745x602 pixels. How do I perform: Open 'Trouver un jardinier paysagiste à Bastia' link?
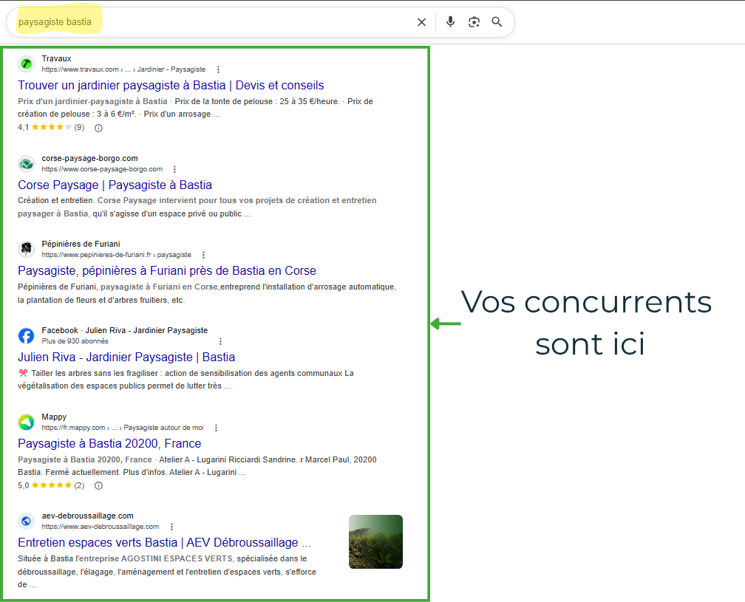[x=171, y=86]
